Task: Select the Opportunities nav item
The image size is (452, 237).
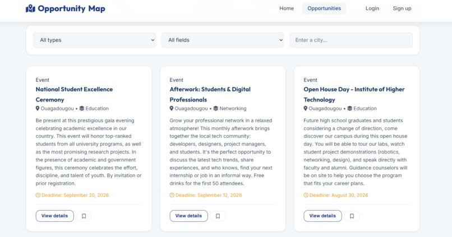Action: click(324, 8)
